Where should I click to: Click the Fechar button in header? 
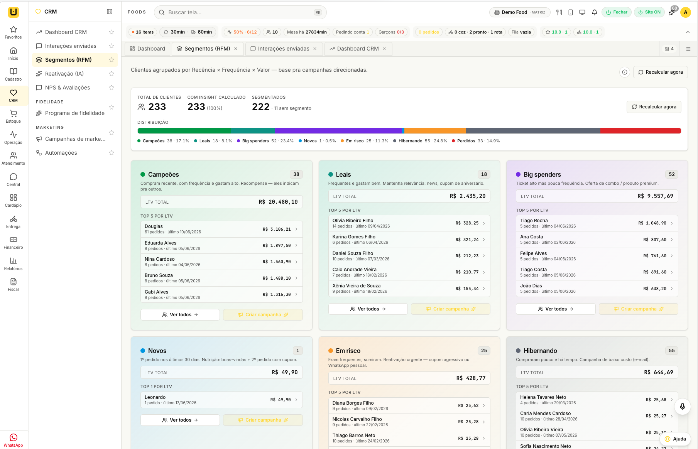point(617,12)
